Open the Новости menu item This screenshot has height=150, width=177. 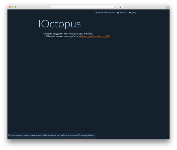click(x=123, y=13)
